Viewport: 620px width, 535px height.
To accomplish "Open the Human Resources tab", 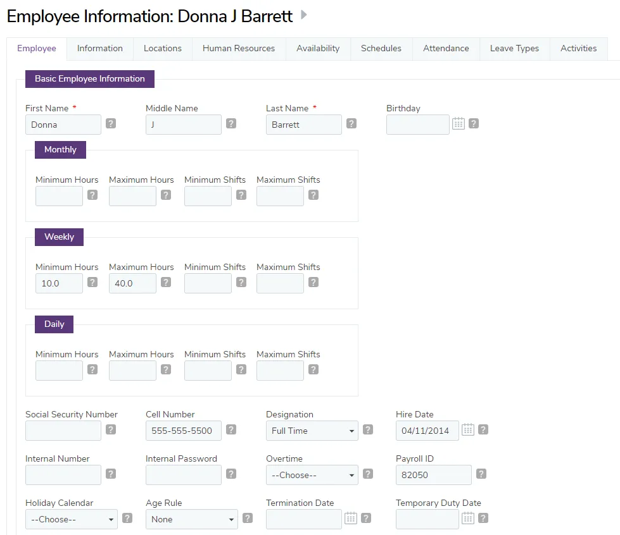I will pos(239,49).
